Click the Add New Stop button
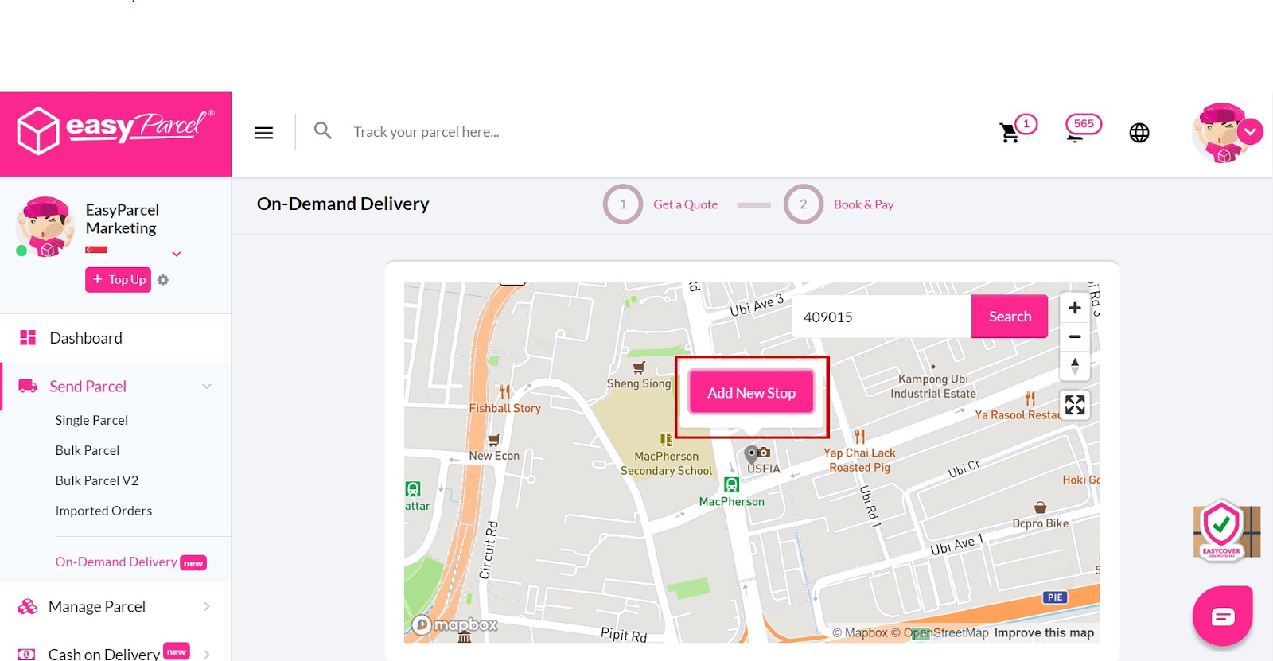Viewport: 1273px width, 661px height. pyautogui.click(x=750, y=392)
